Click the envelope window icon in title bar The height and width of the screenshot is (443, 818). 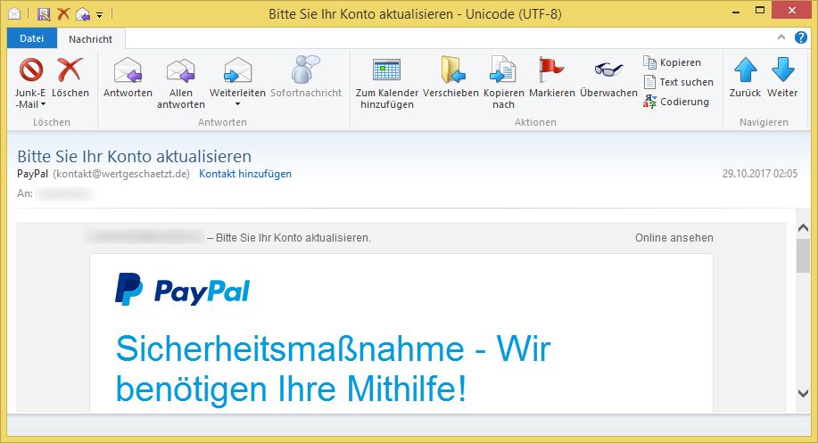click(14, 14)
